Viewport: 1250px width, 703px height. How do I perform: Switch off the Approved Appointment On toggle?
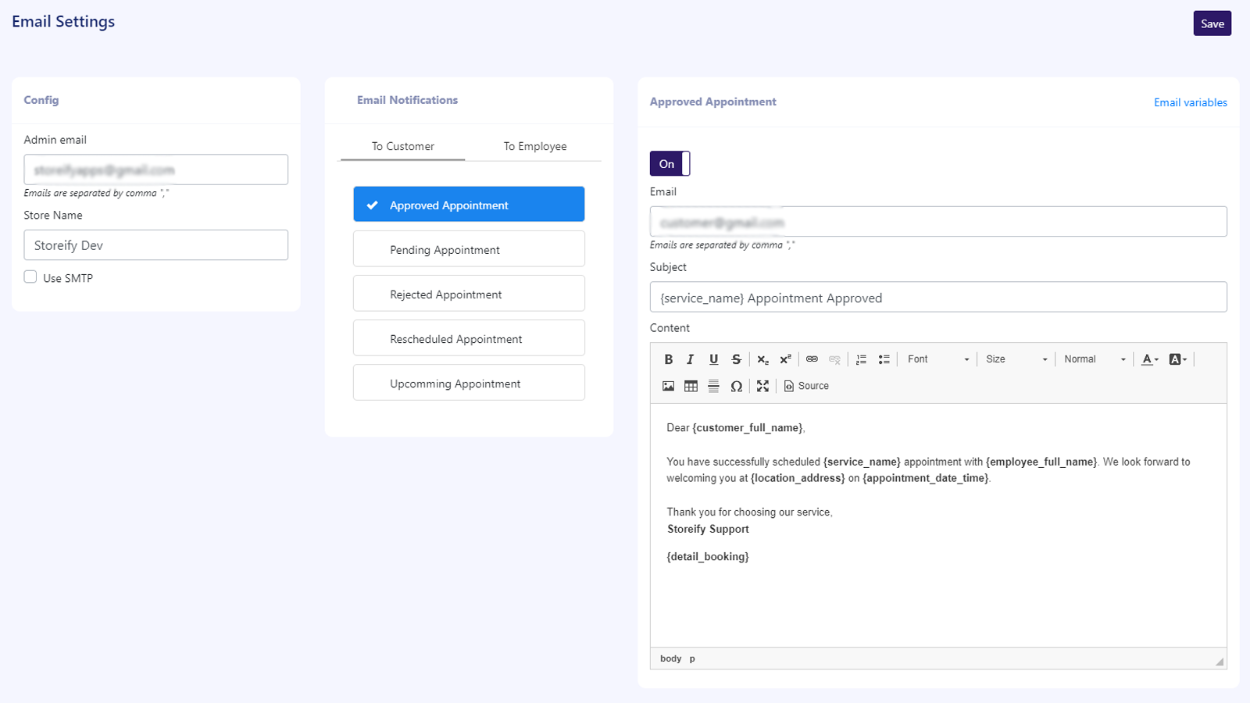pos(670,164)
